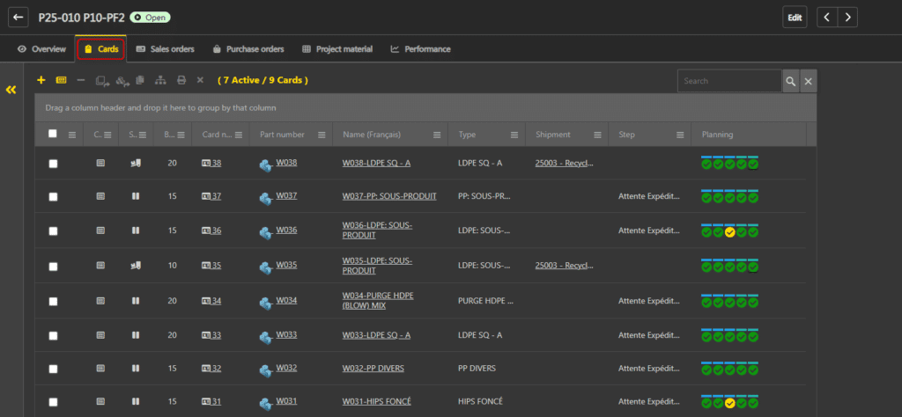902x417 pixels.
Task: Switch to the Sales orders tab
Action: [165, 49]
